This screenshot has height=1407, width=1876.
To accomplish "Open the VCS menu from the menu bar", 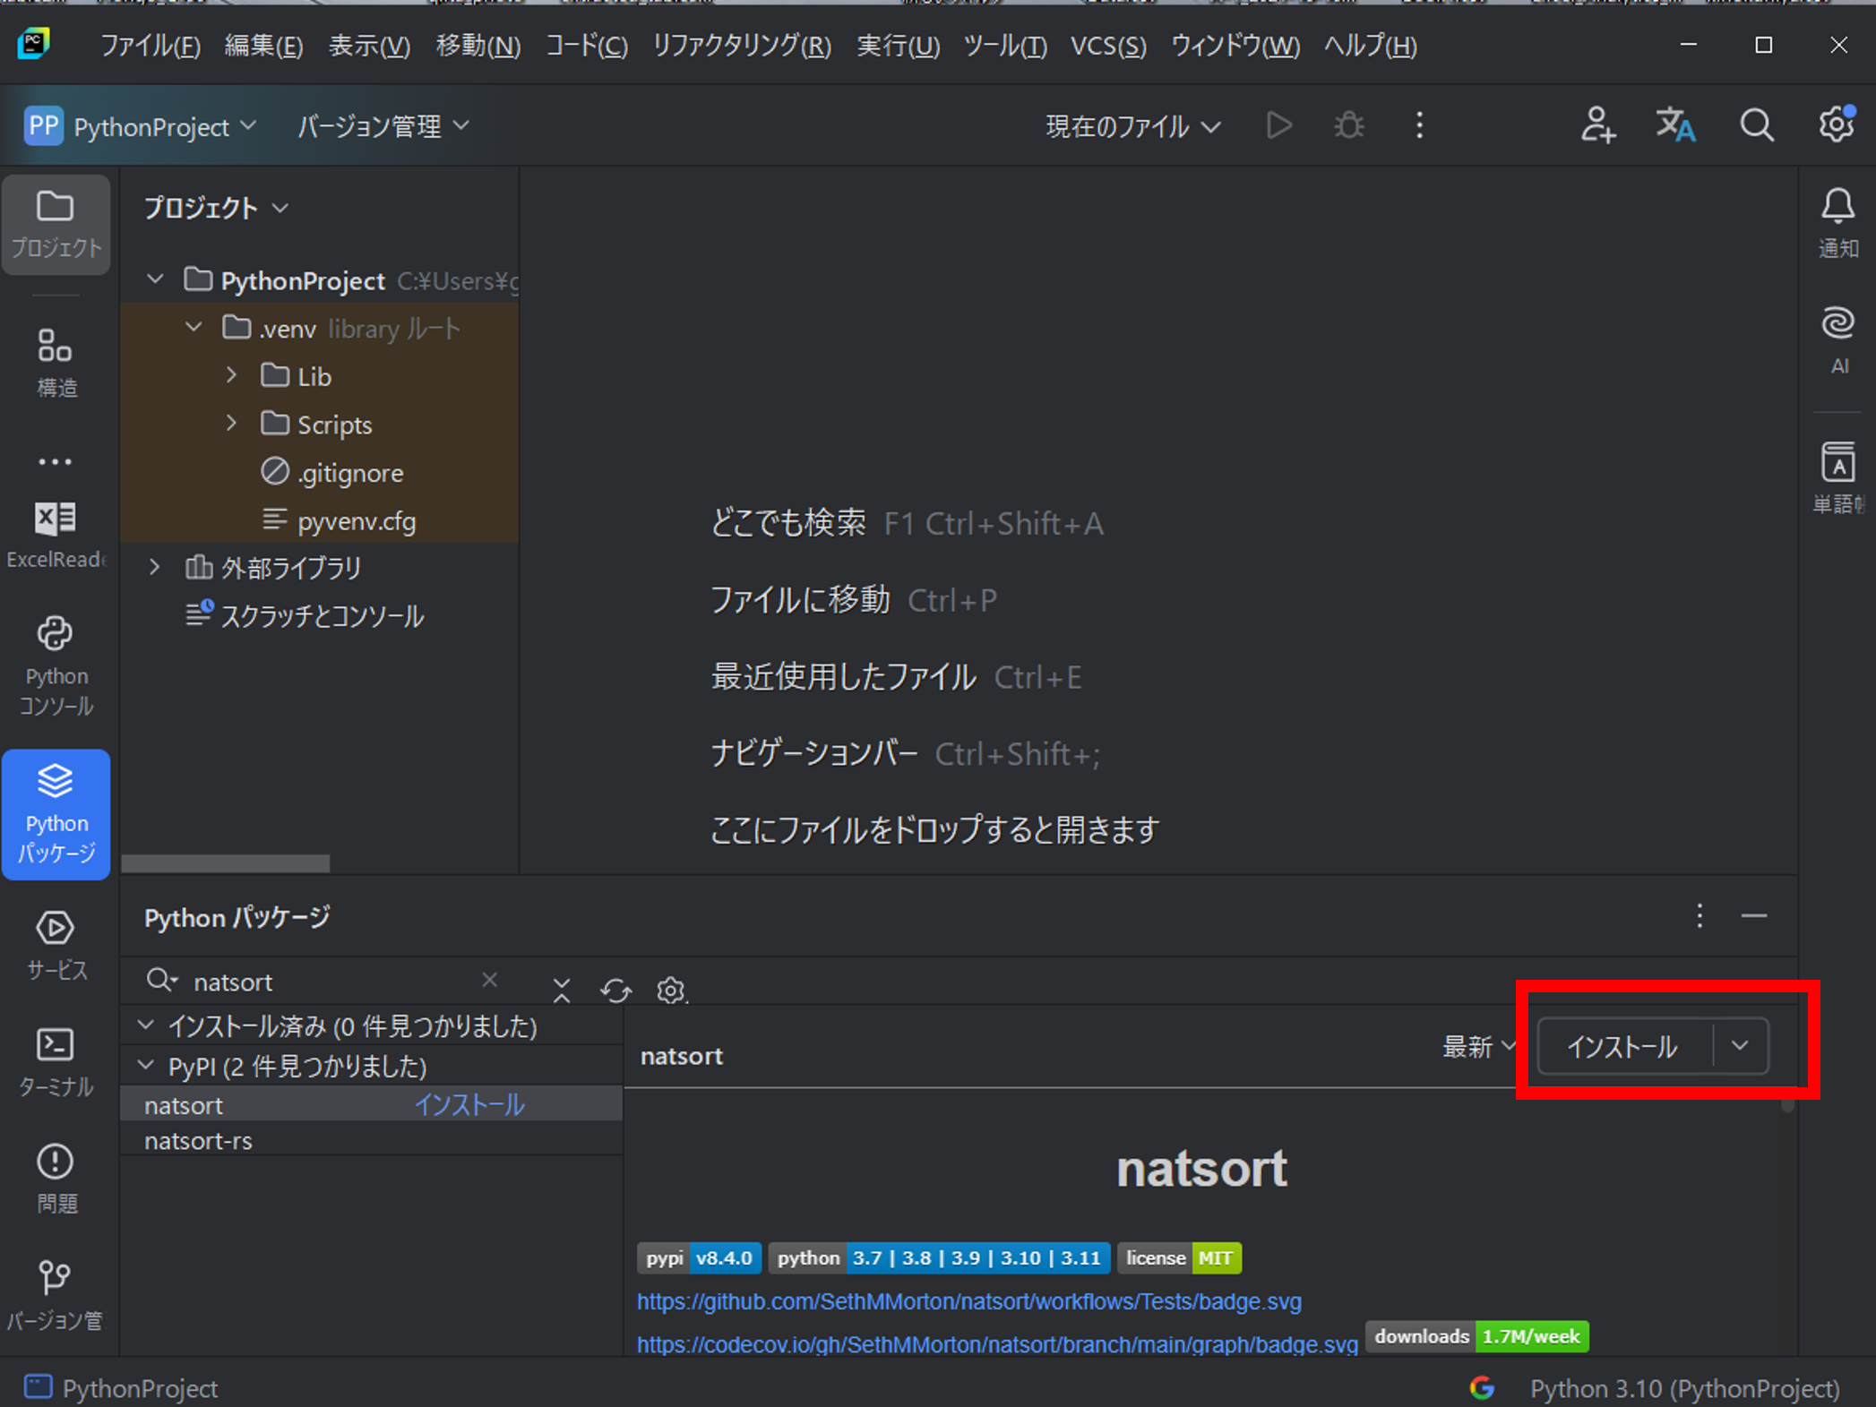I will pyautogui.click(x=1107, y=46).
